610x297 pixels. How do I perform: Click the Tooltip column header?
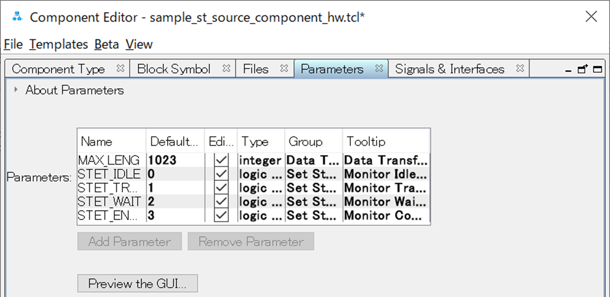366,141
